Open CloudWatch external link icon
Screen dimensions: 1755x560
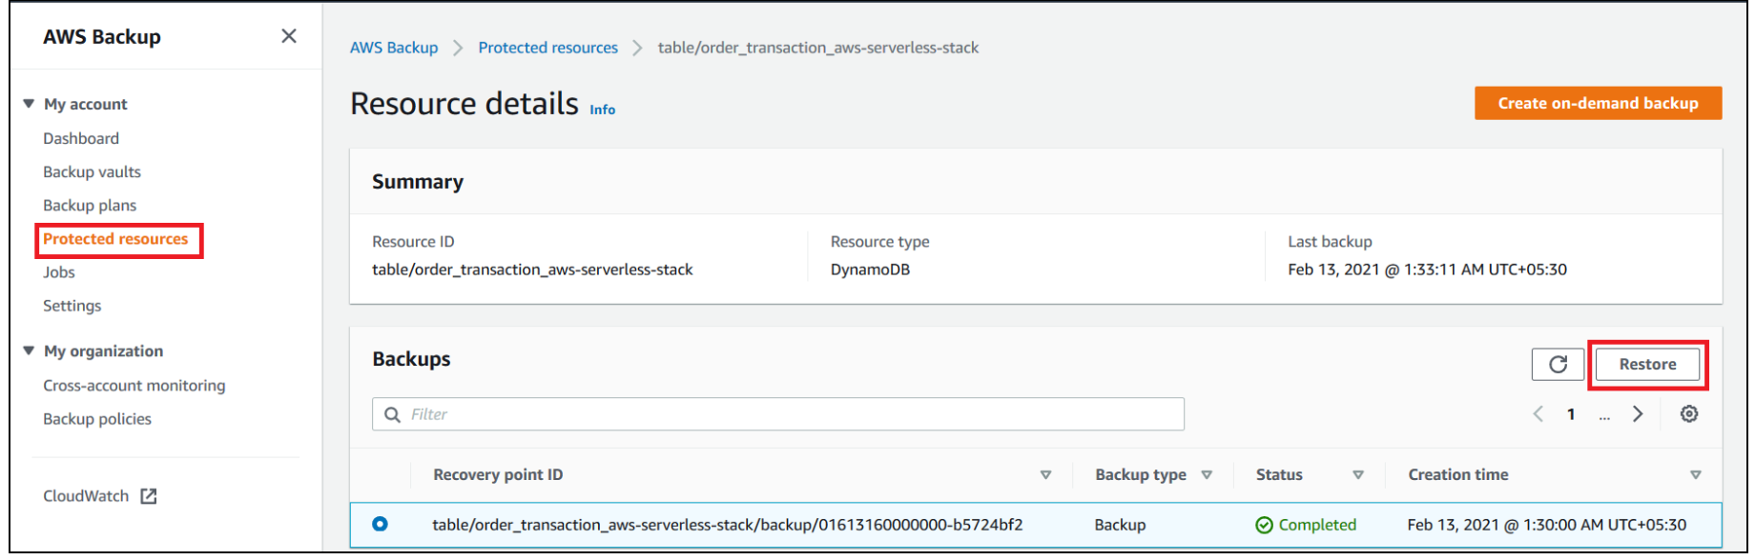pyautogui.click(x=149, y=496)
